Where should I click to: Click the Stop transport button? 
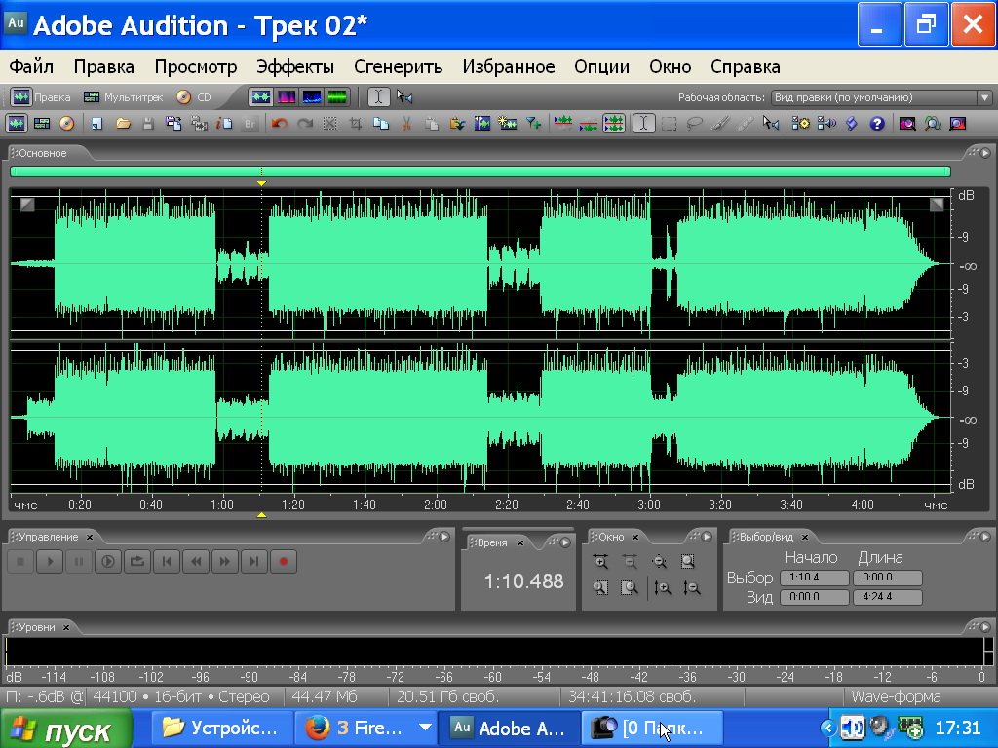pyautogui.click(x=20, y=562)
